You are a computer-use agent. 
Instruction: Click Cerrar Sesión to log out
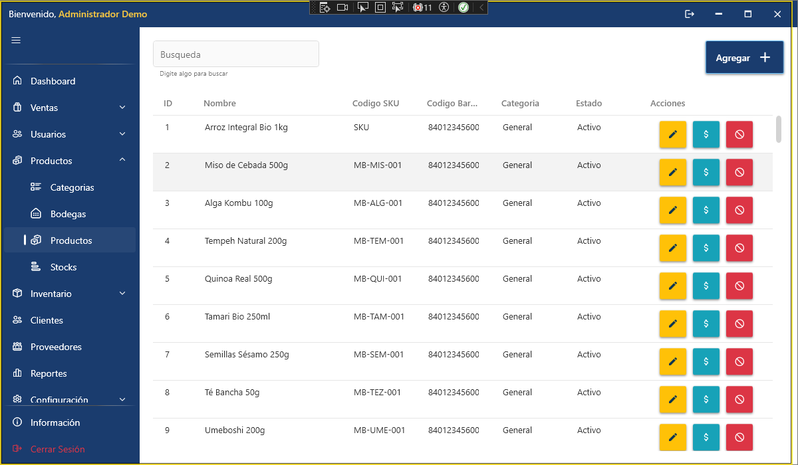57,449
